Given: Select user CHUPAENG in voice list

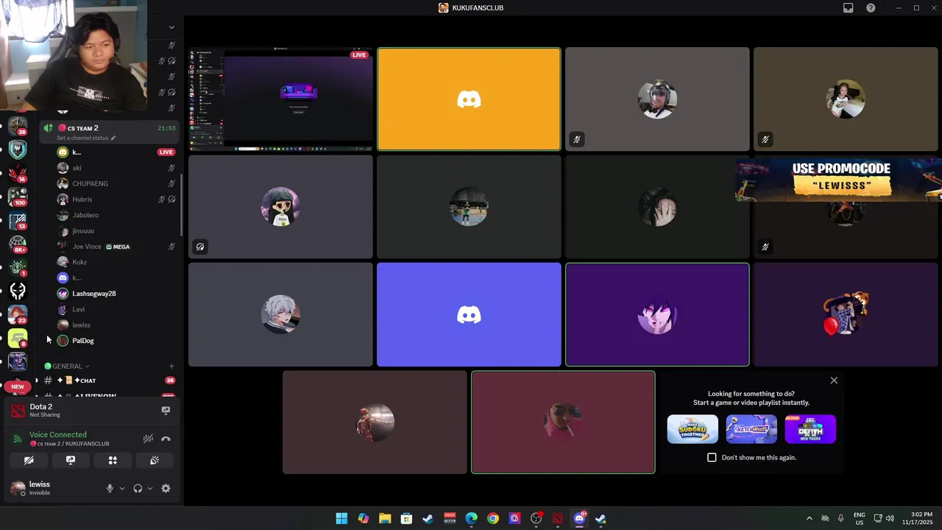Looking at the screenshot, I should coord(116,183).
